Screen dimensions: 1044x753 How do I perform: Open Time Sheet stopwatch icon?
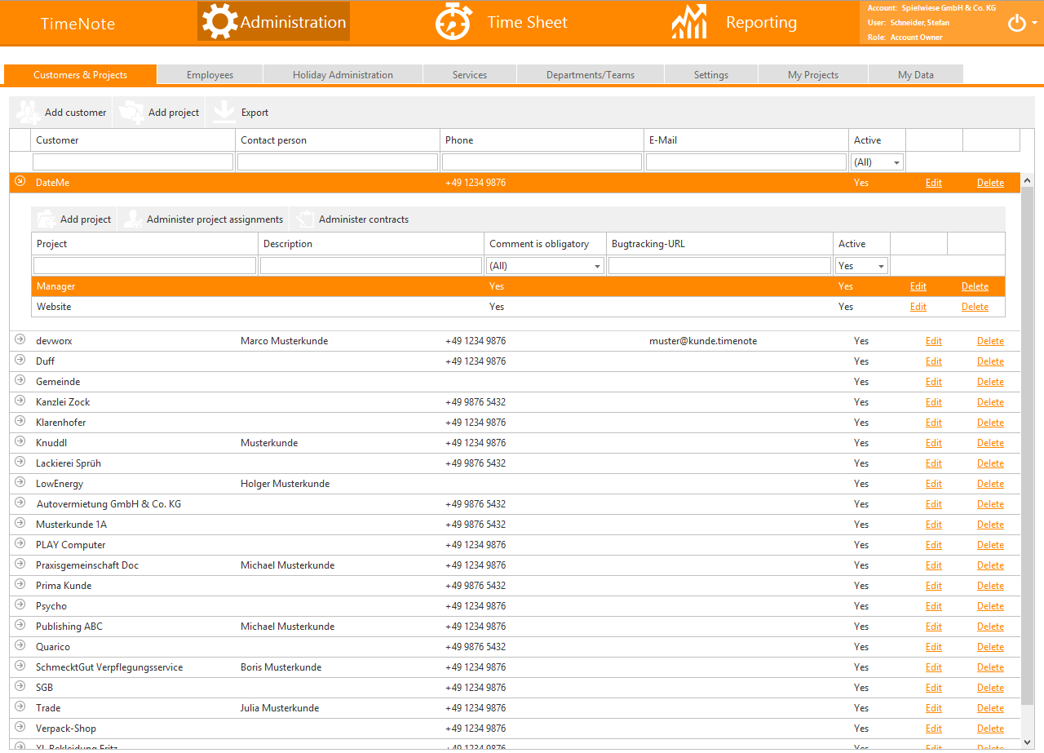tap(452, 22)
